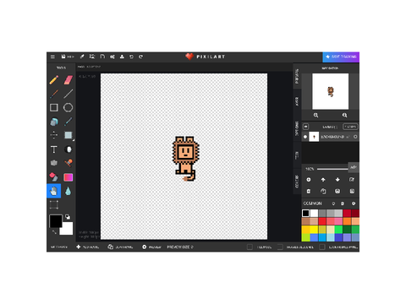Select the Brush tool
This screenshot has width=406, height=304.
(54, 94)
